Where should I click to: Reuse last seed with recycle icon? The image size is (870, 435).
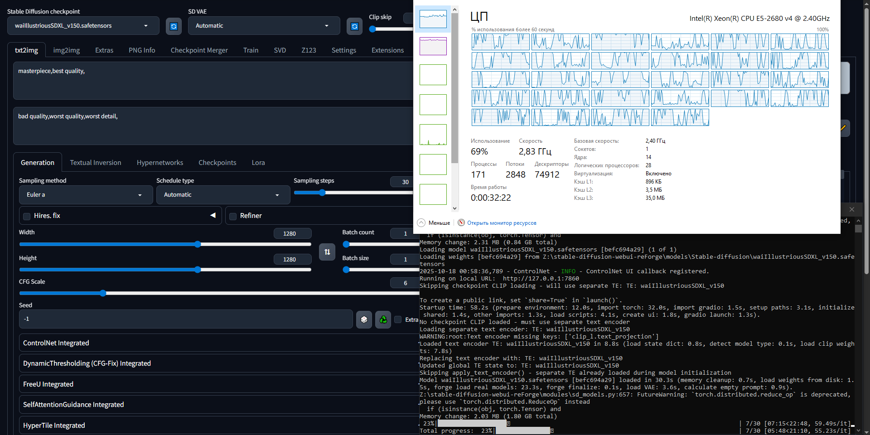(383, 319)
